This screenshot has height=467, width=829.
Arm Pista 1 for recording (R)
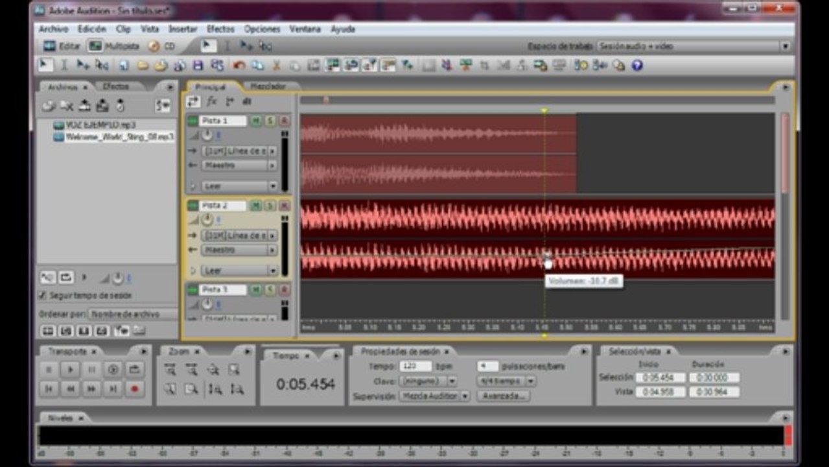click(284, 121)
